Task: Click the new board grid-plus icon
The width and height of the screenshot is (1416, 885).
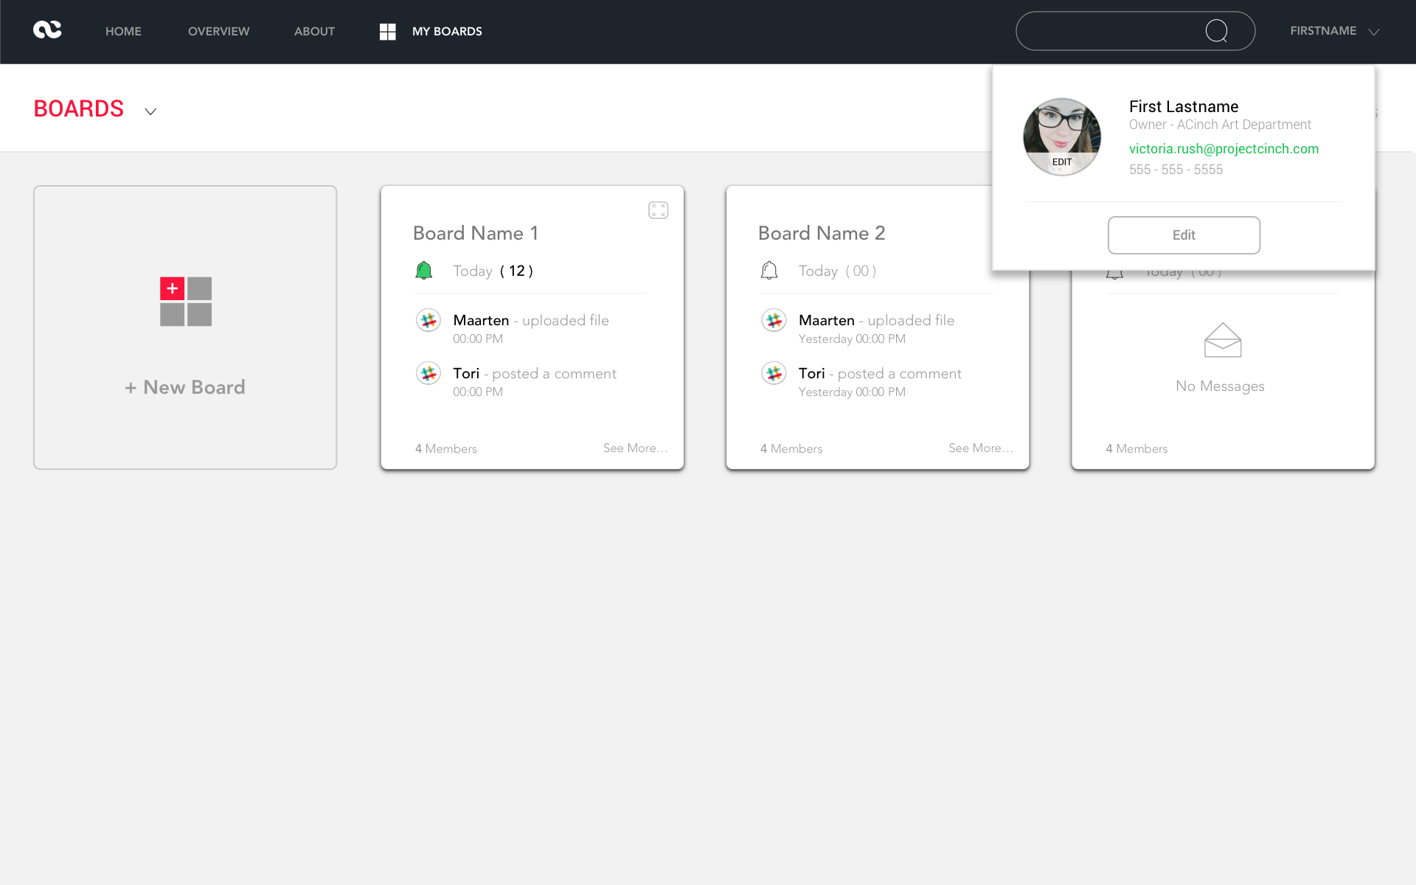Action: pos(186,302)
